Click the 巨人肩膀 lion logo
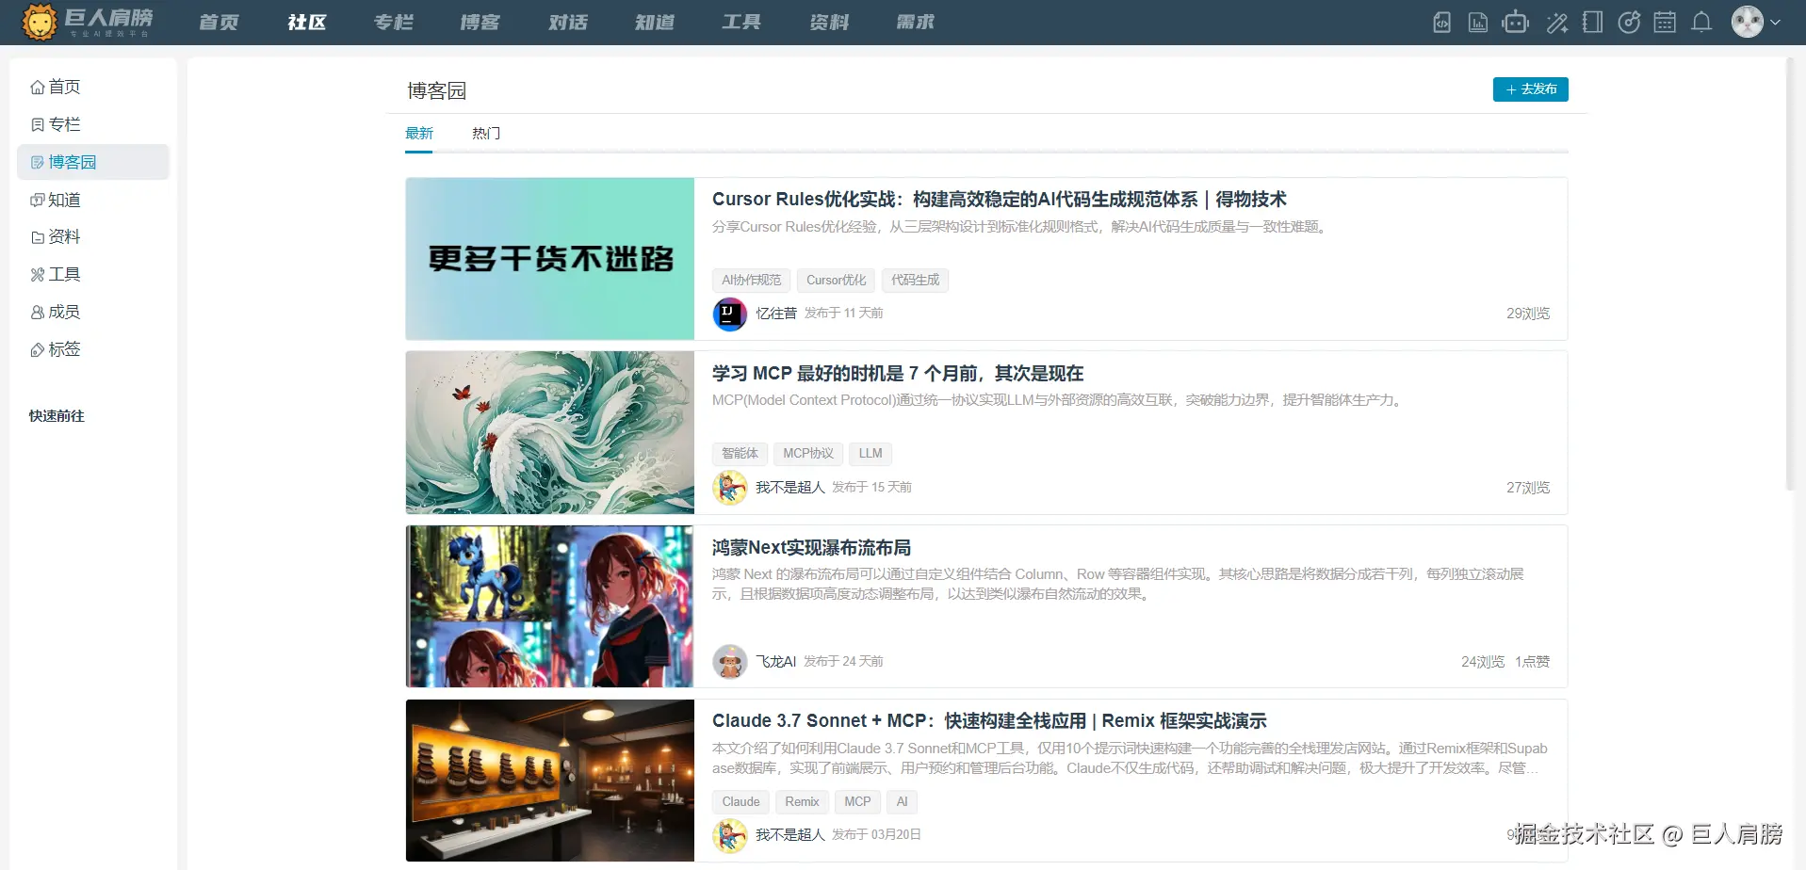 (40, 22)
